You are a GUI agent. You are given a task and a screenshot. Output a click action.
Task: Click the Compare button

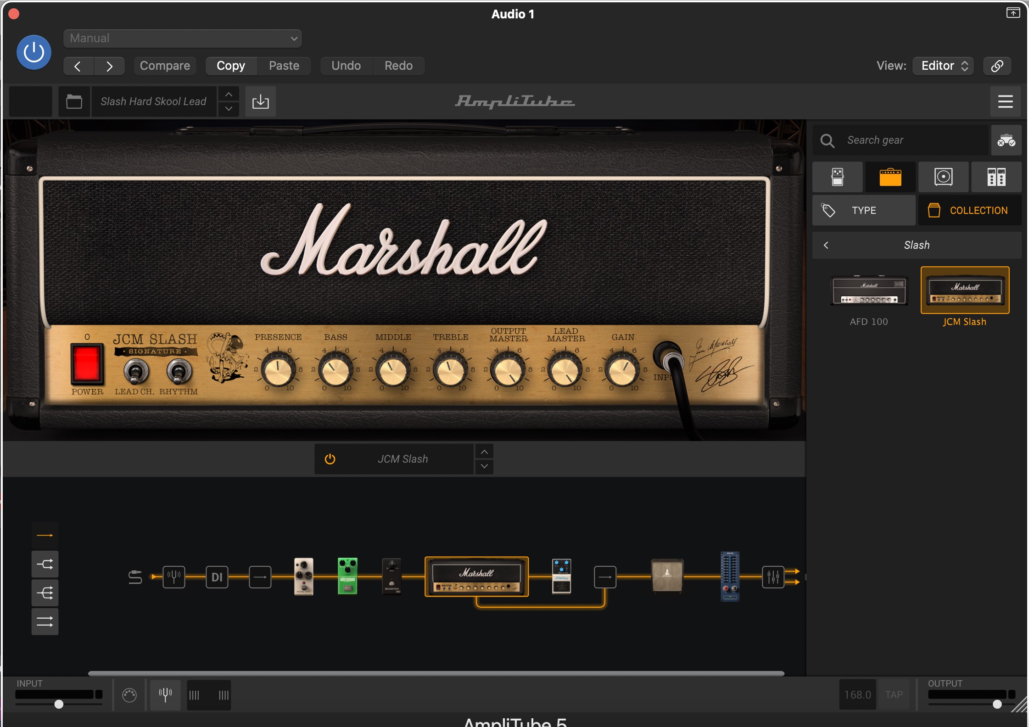pos(165,66)
